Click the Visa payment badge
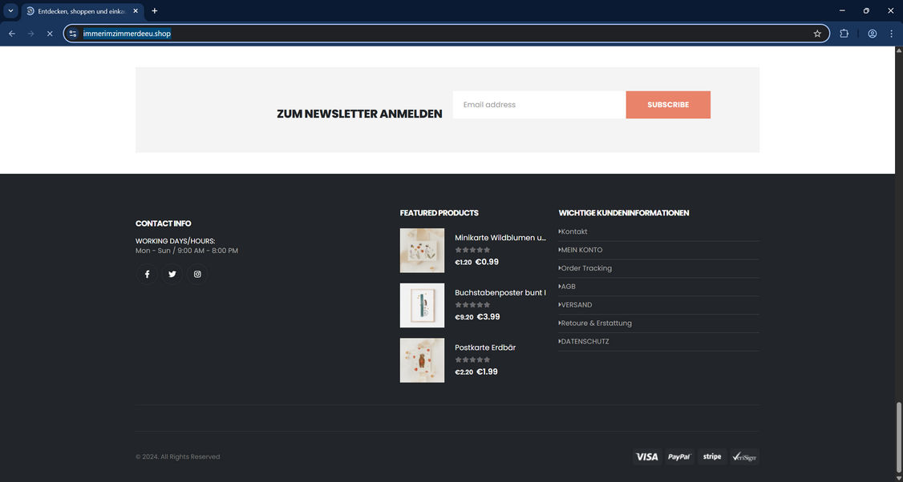903x482 pixels. (x=647, y=456)
